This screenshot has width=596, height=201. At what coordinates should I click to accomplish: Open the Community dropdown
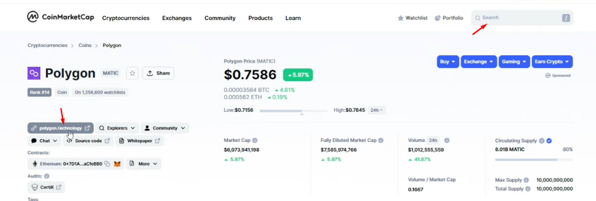coord(165,128)
